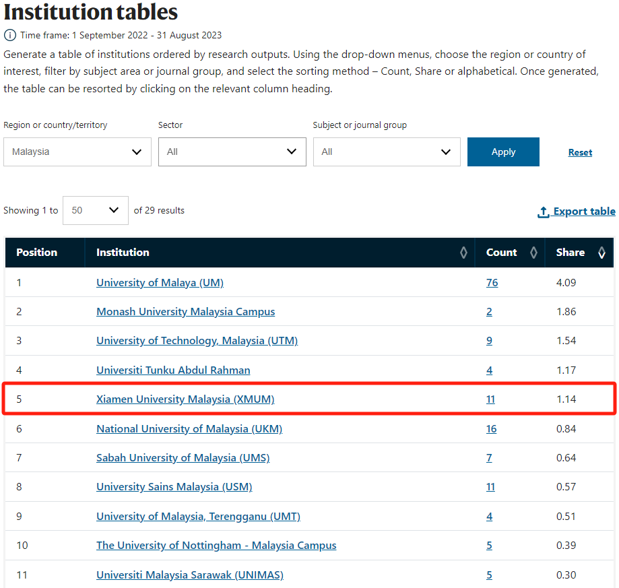Click count 5 for Nottingham Malaysia Campus

pos(489,546)
